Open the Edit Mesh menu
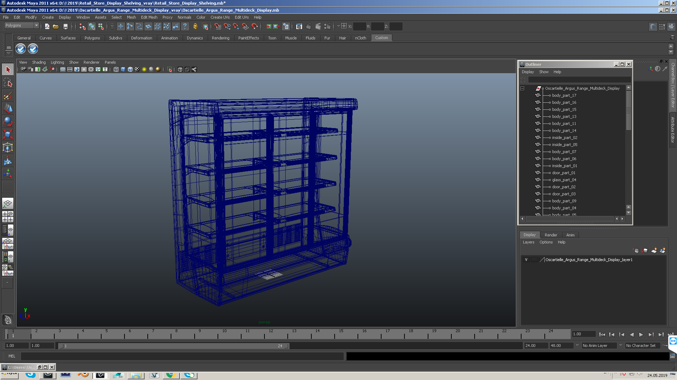This screenshot has width=677, height=380. pyautogui.click(x=149, y=17)
